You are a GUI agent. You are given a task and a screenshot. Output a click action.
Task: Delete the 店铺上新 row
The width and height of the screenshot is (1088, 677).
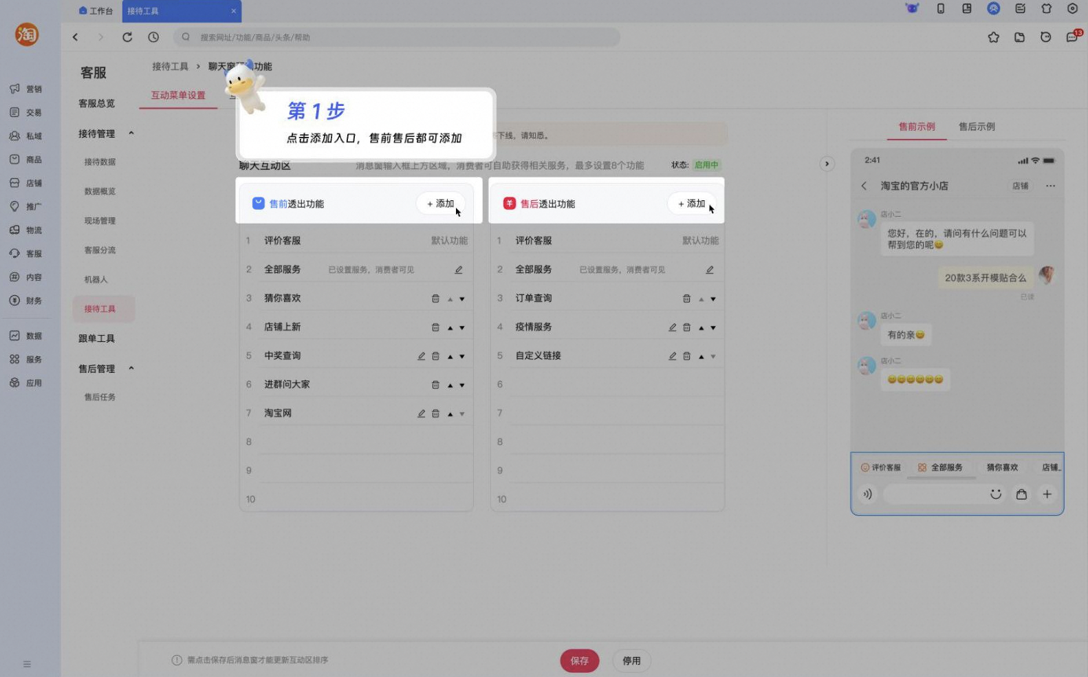click(x=435, y=327)
